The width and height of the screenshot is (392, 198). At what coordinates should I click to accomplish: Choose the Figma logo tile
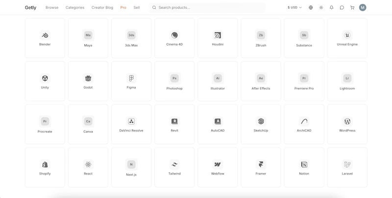coord(131,81)
